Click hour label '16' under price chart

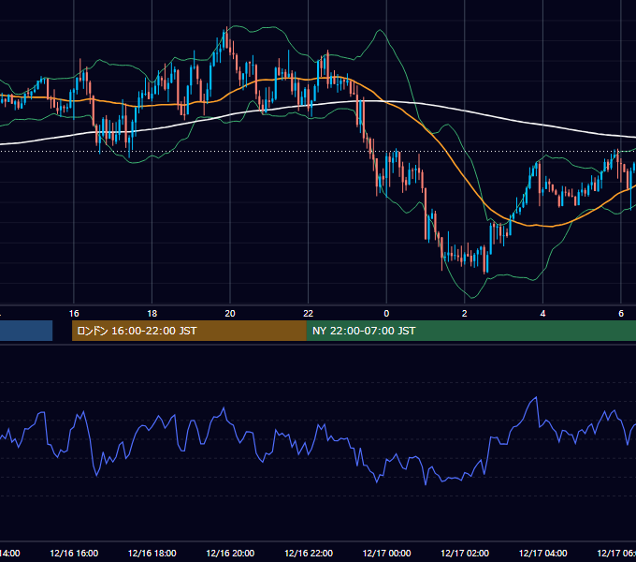point(74,314)
